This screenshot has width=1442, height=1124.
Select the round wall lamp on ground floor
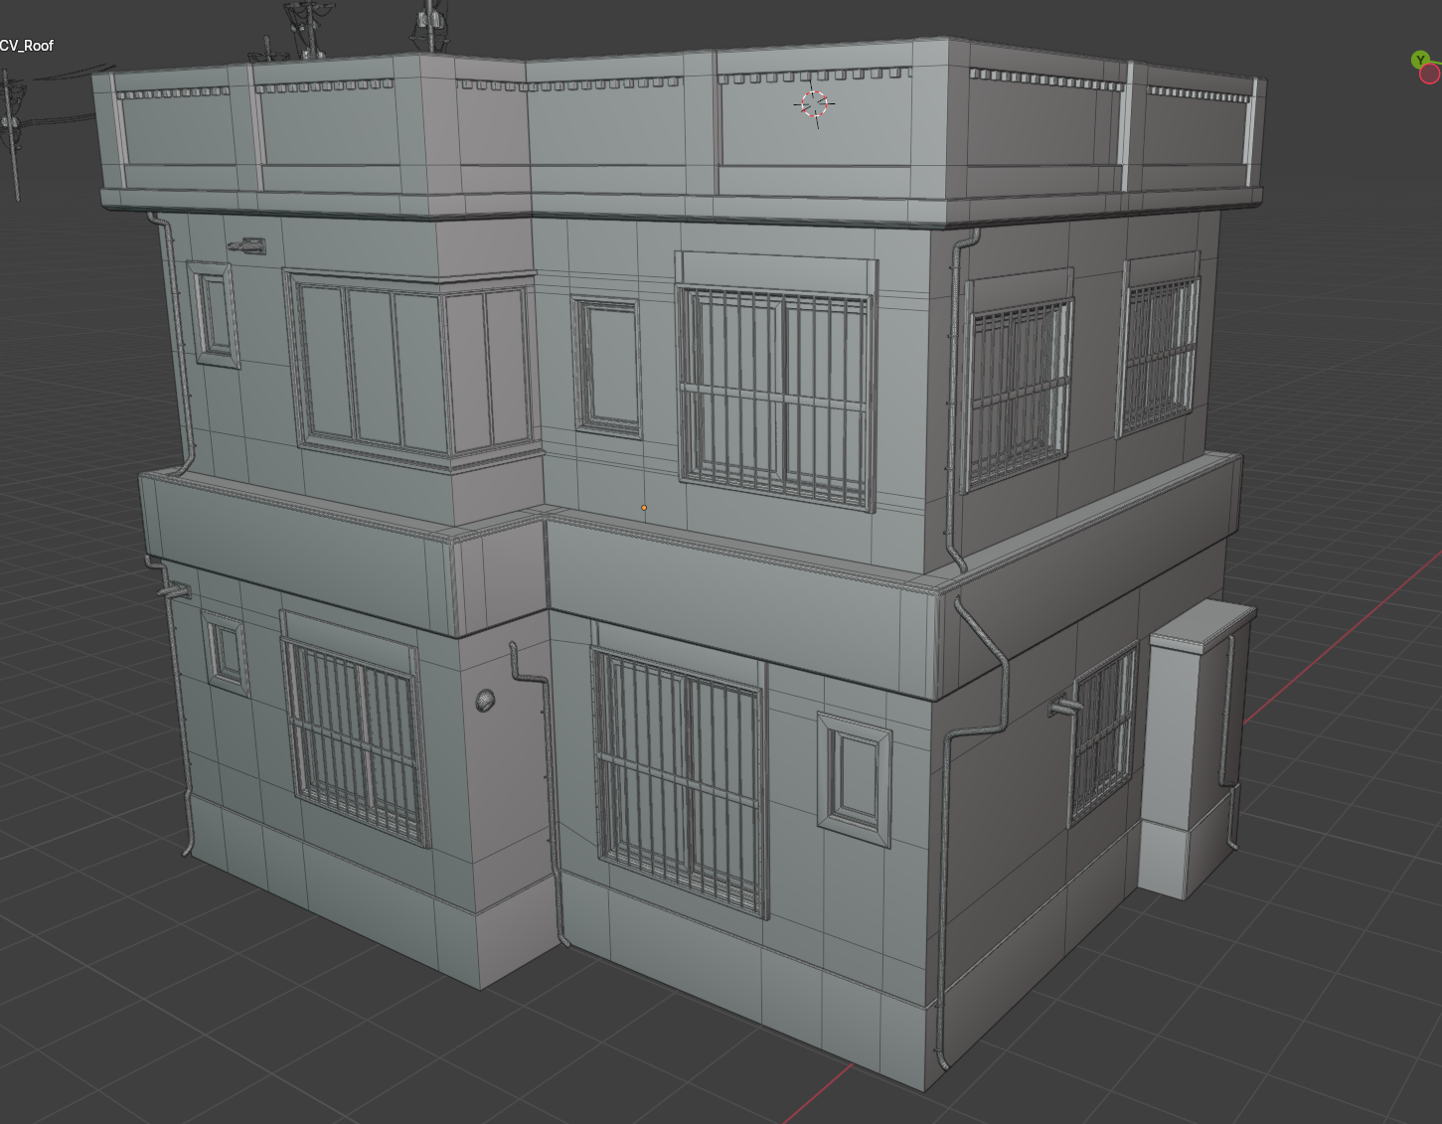point(485,701)
